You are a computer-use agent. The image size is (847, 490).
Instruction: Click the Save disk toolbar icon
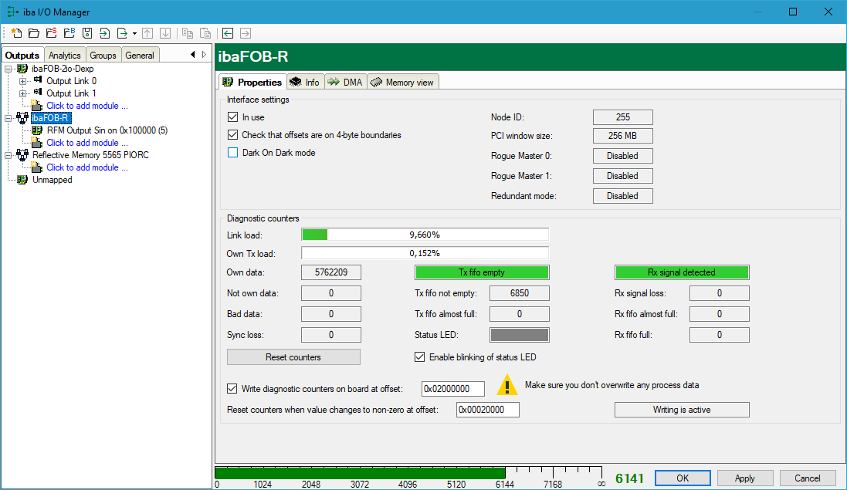(x=86, y=33)
